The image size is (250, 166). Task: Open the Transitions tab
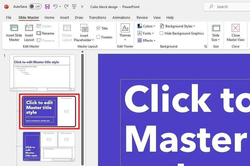tap(97, 17)
